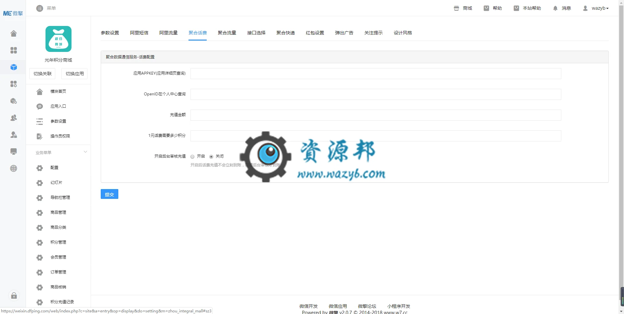This screenshot has height=314, width=624.
Task: Switch to the 参数设置 tab
Action: (110, 33)
